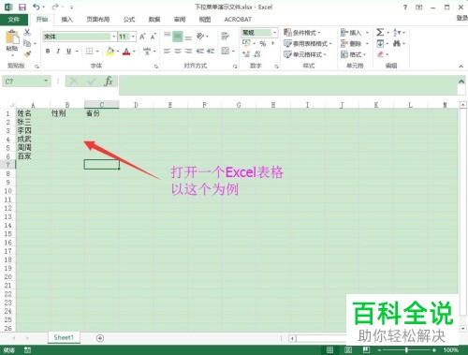Increase indent
Screen dimensions: 468x355
pyautogui.click(x=211, y=51)
